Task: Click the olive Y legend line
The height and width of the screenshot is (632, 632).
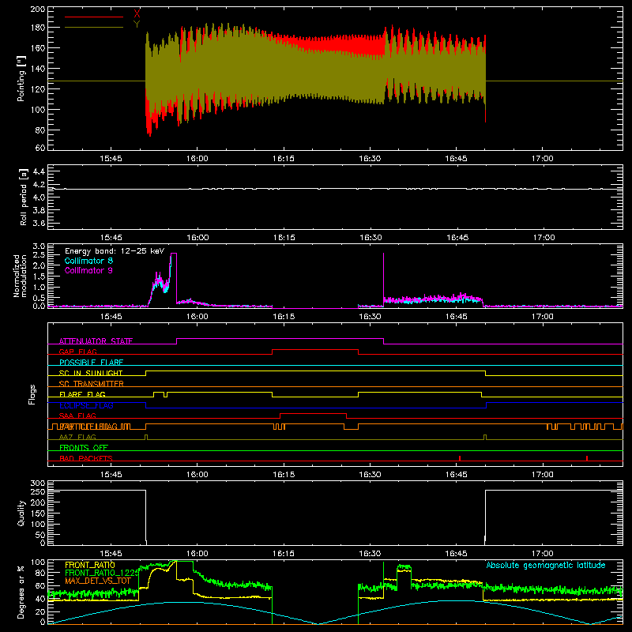Action: (94, 28)
